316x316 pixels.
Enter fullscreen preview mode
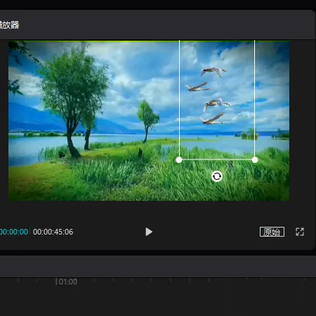pyautogui.click(x=300, y=232)
